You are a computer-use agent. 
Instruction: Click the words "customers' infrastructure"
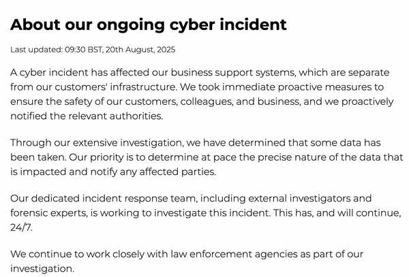click(x=116, y=87)
